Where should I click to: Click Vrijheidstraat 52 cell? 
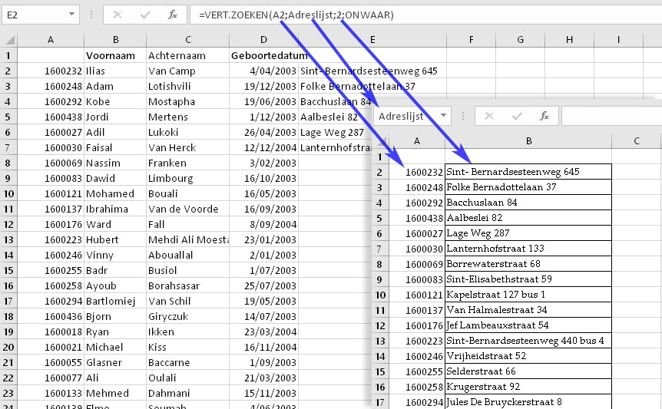click(528, 356)
